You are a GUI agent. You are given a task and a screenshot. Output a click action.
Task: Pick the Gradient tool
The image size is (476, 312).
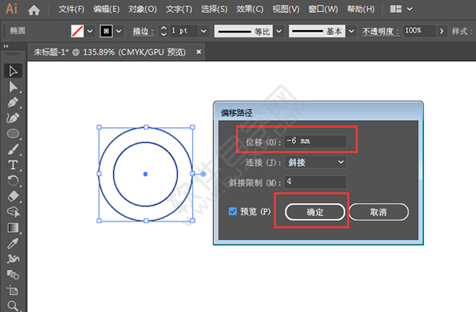click(13, 228)
